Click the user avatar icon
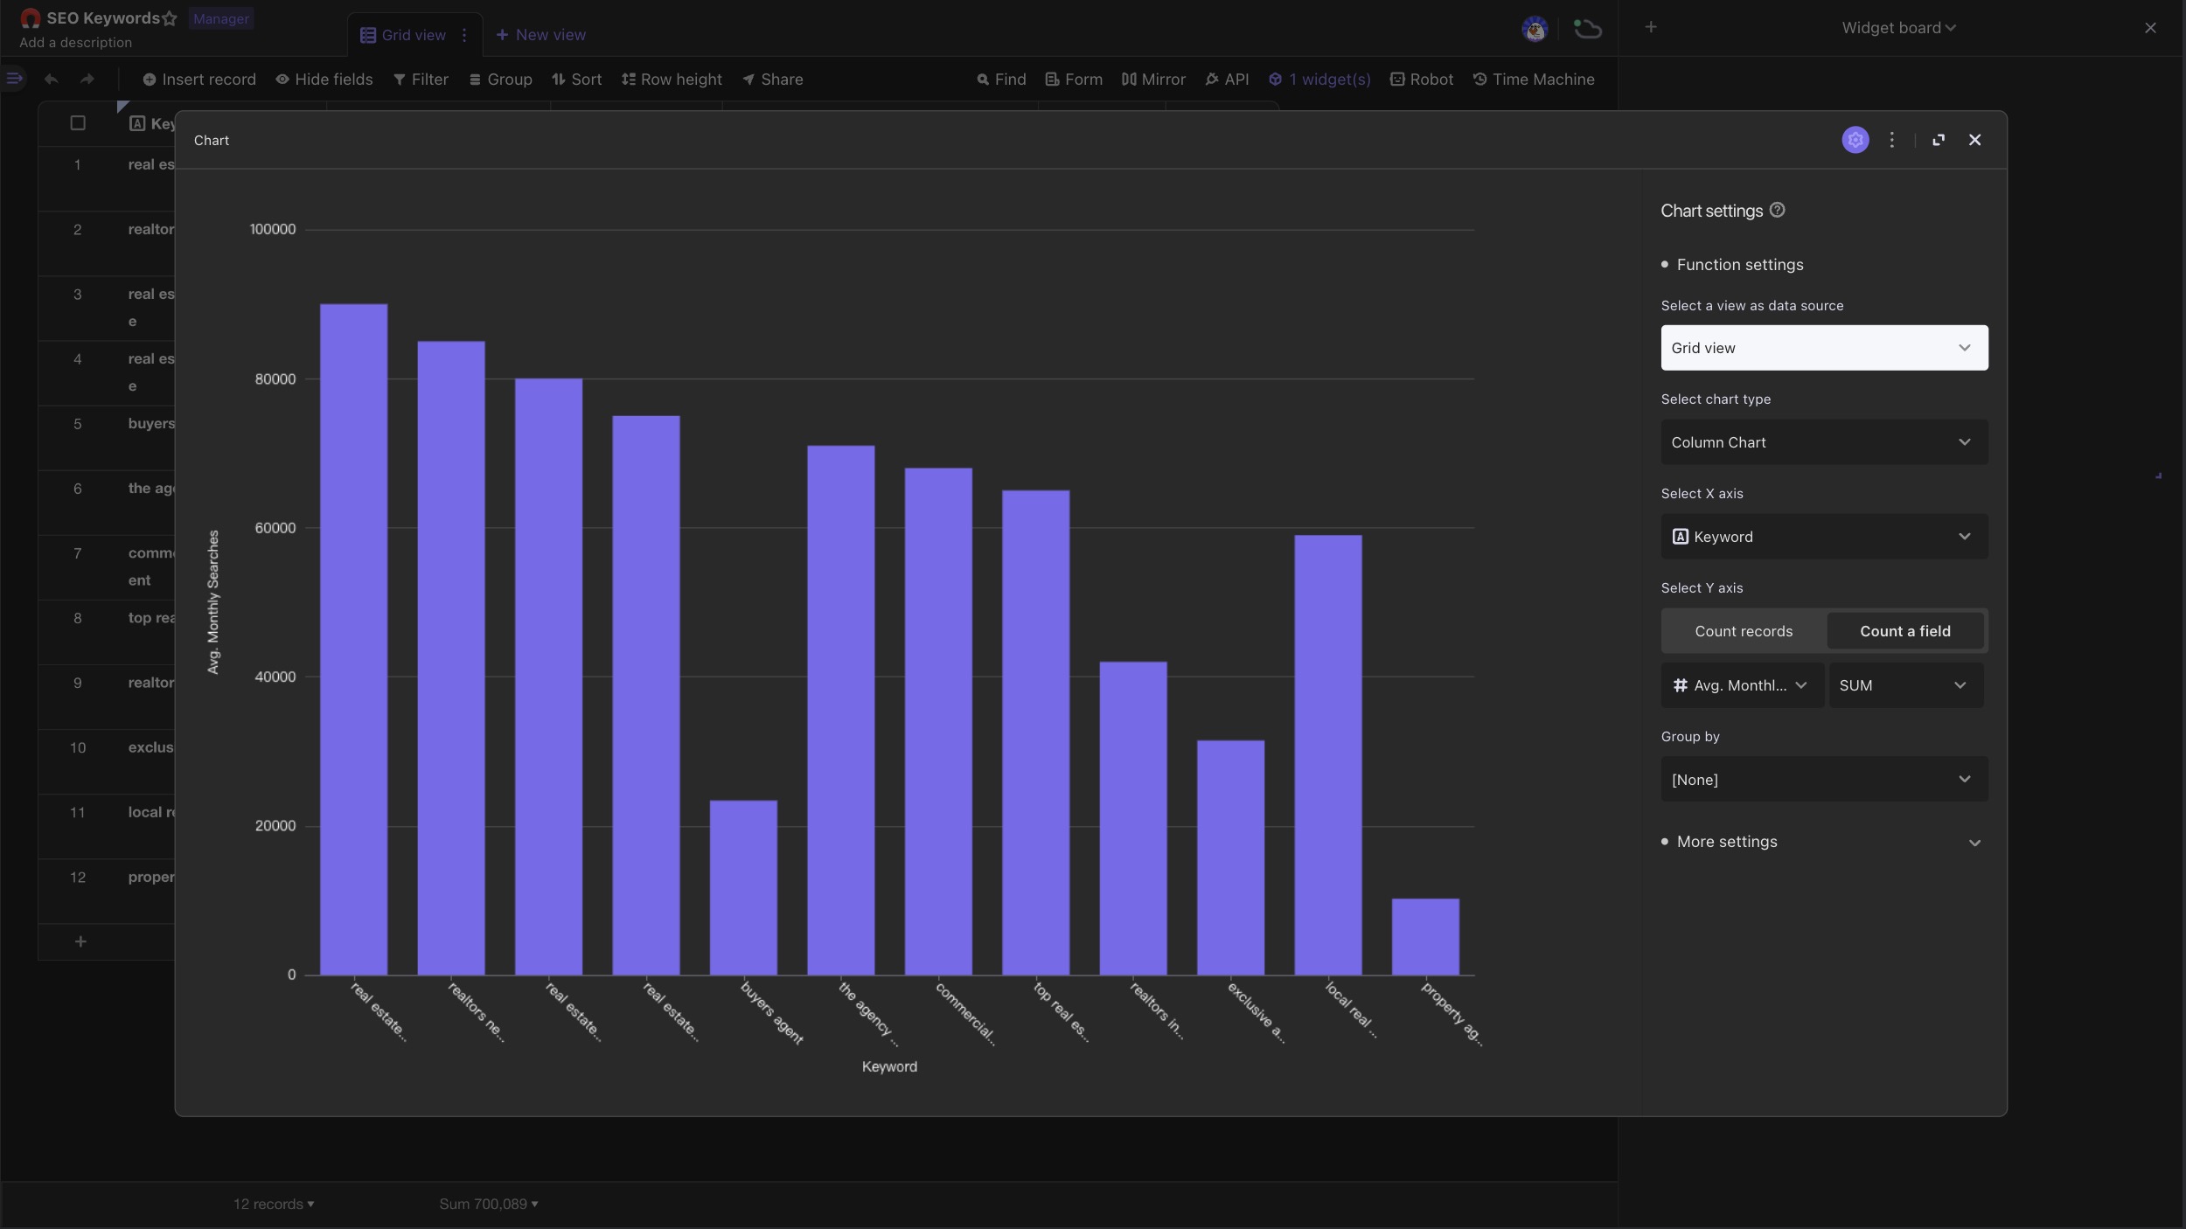Viewport: 2186px width, 1229px height. click(1534, 29)
